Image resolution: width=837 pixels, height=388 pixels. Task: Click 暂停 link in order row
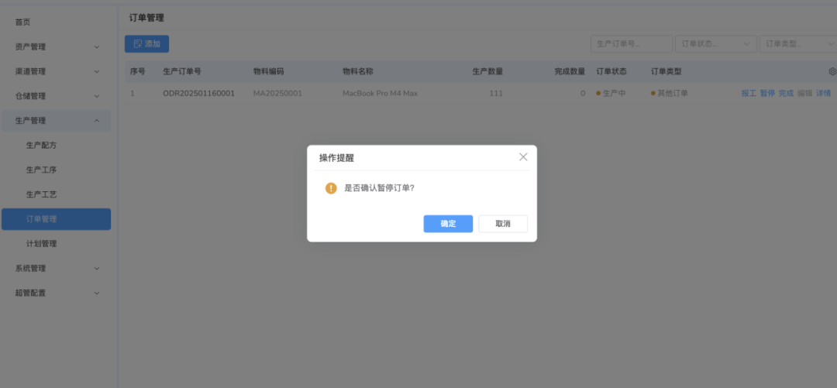(767, 94)
